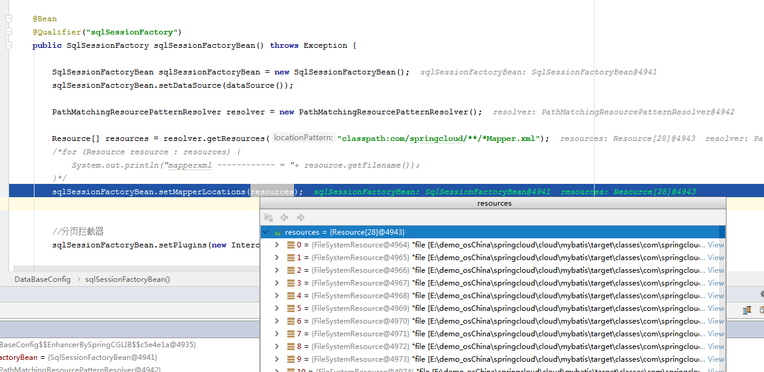Expand array element 3 FileSystemResource@4967
764x372 pixels.
pyautogui.click(x=277, y=283)
